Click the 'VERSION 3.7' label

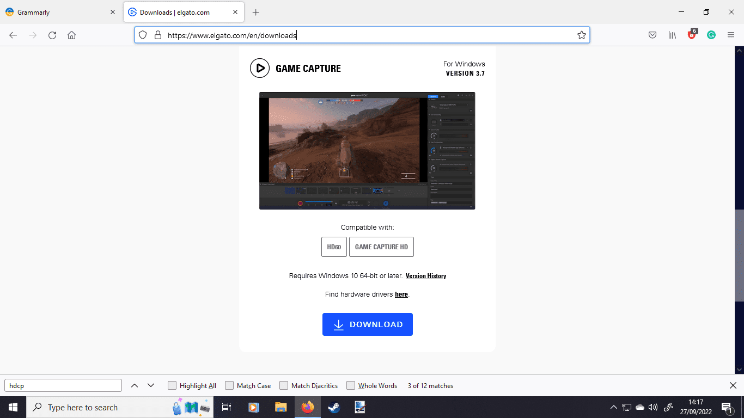[x=465, y=73]
